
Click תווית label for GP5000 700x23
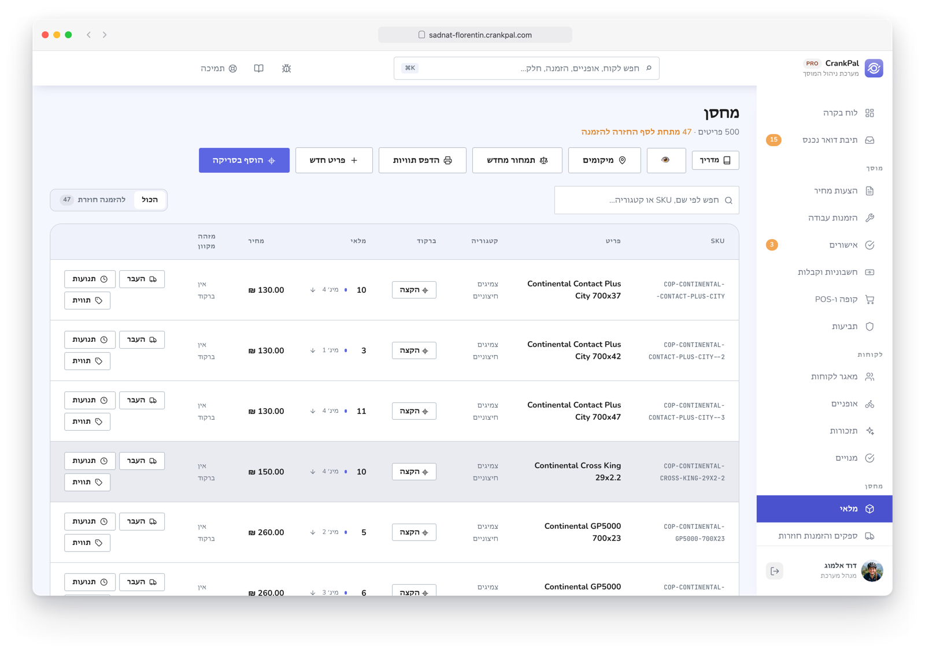[87, 543]
